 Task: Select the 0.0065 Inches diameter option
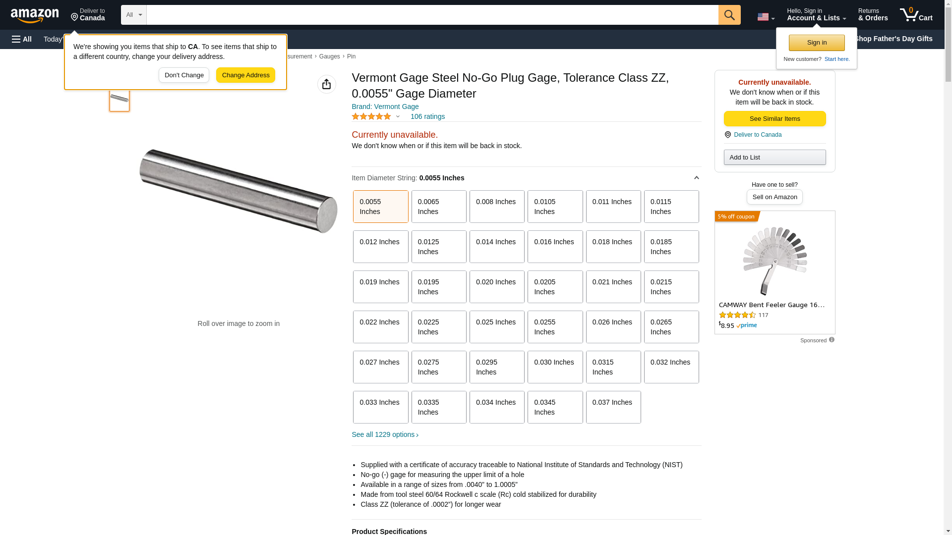[x=438, y=207]
